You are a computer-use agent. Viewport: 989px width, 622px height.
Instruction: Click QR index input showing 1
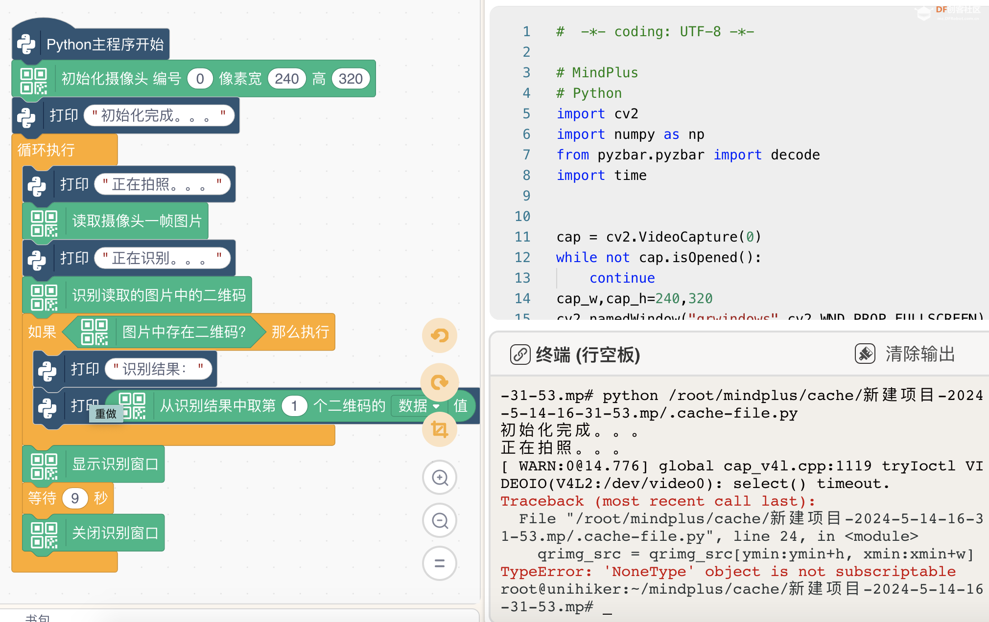coord(294,406)
